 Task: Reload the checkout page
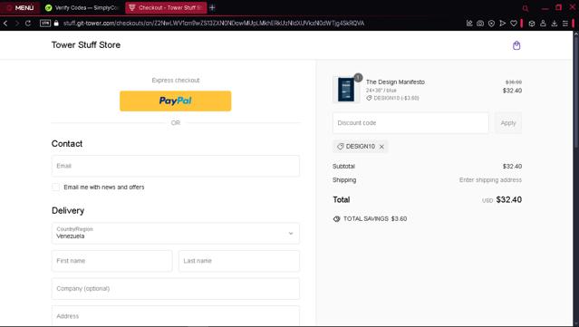28,24
